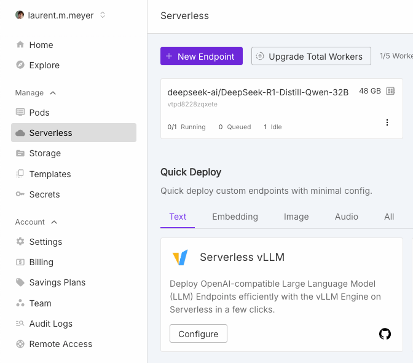The height and width of the screenshot is (363, 413).
Task: Select the Text tab
Action: click(x=178, y=217)
